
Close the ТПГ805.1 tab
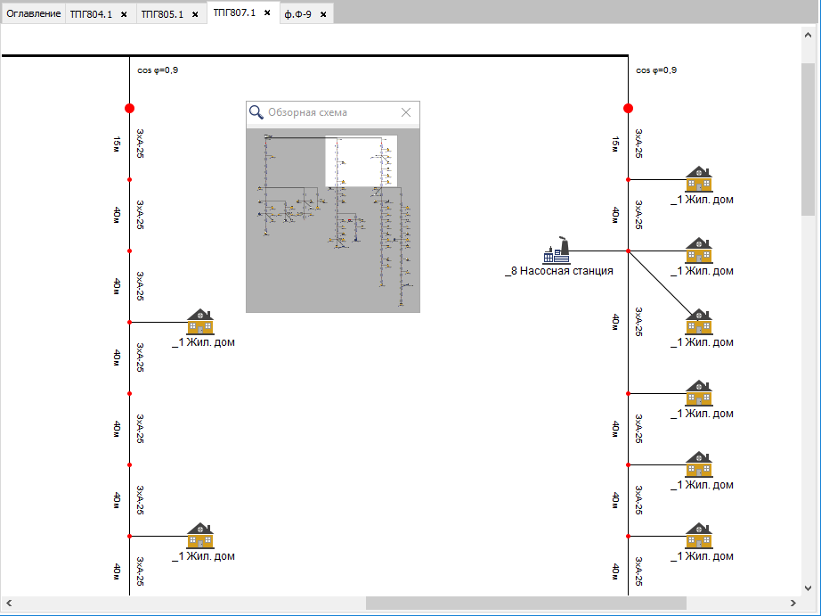(195, 14)
